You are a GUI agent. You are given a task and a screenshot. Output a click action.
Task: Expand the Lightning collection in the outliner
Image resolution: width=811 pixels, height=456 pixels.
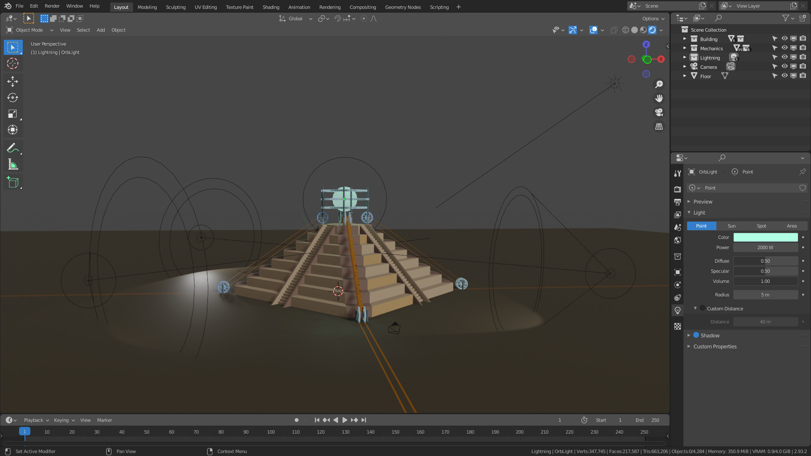pos(684,57)
